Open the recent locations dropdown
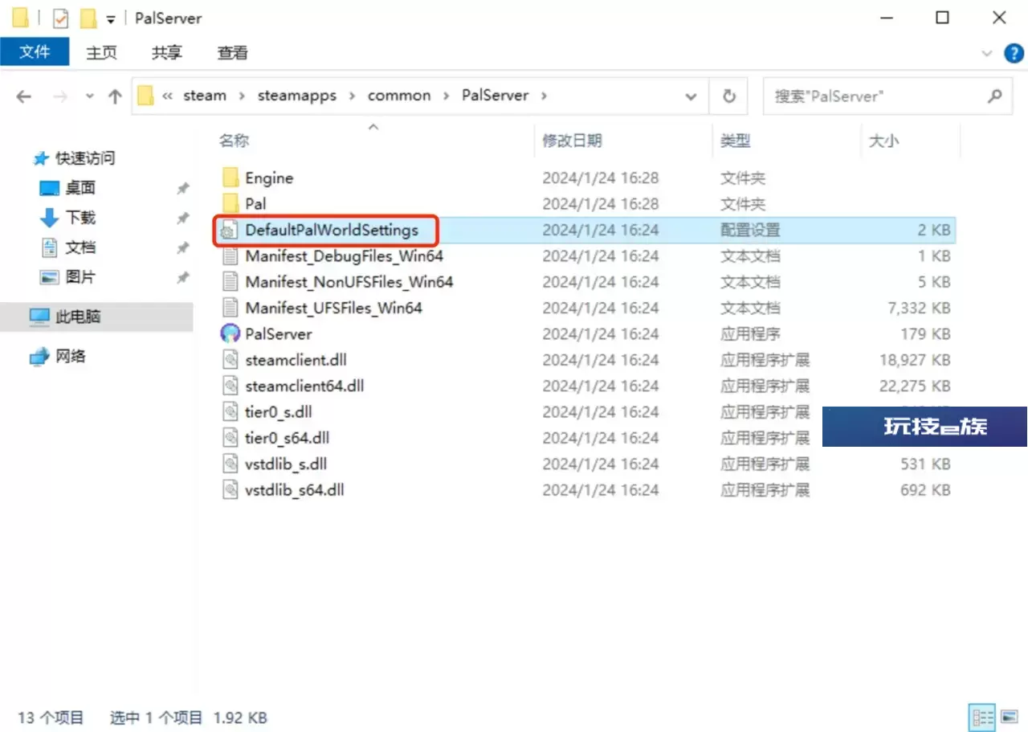 tap(90, 96)
